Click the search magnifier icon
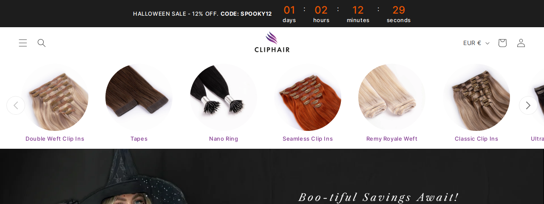The height and width of the screenshot is (204, 544). (x=42, y=43)
